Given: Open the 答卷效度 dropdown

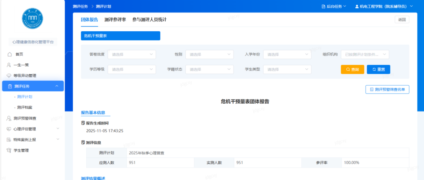Looking at the screenshot, I should tap(132, 54).
